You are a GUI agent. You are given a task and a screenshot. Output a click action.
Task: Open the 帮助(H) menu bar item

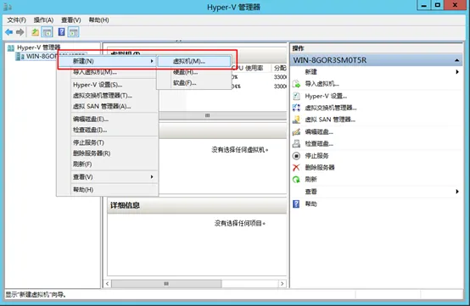pos(98,20)
